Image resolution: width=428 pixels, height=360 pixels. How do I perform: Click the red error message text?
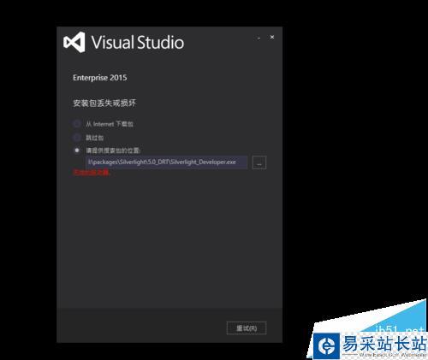pyautogui.click(x=92, y=172)
